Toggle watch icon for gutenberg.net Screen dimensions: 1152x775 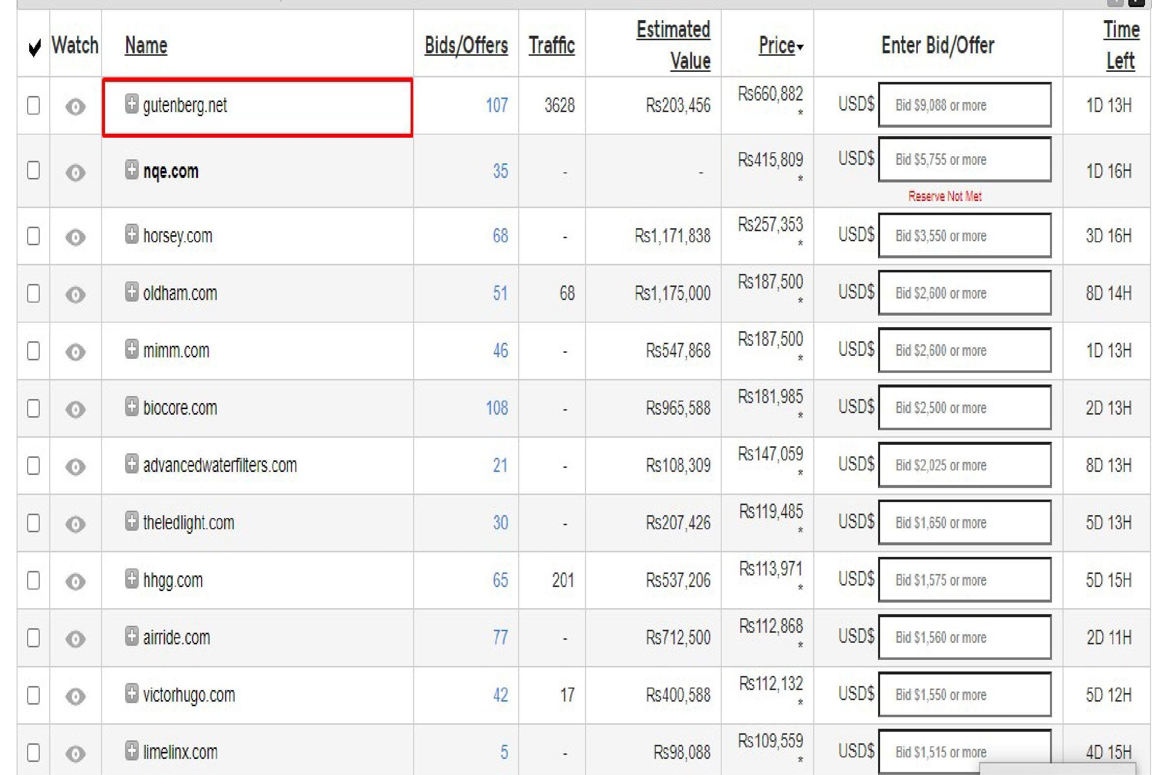pos(75,107)
